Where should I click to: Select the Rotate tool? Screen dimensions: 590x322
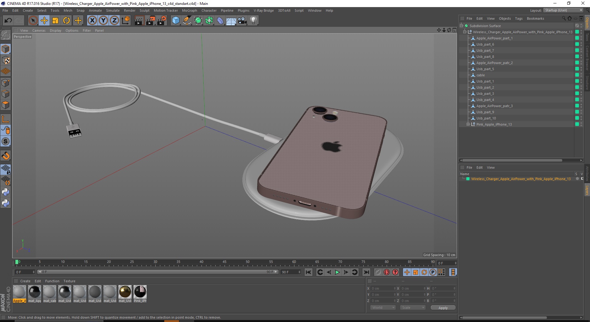(x=66, y=21)
